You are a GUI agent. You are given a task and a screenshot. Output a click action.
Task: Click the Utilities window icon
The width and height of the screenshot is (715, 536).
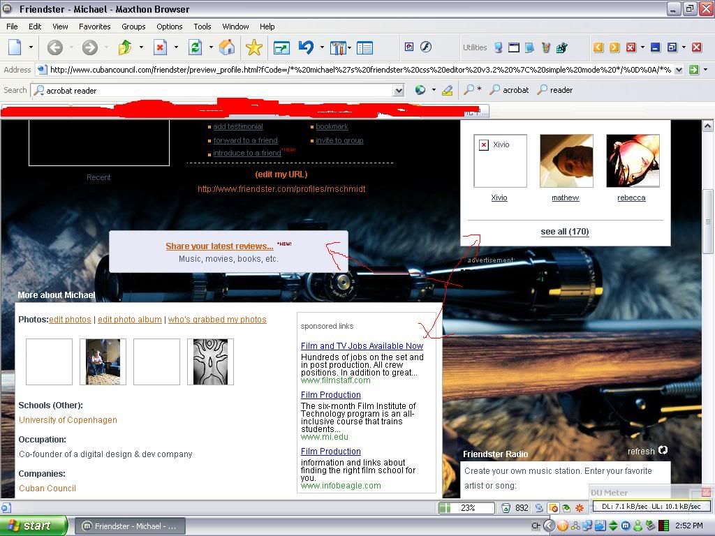click(x=514, y=47)
